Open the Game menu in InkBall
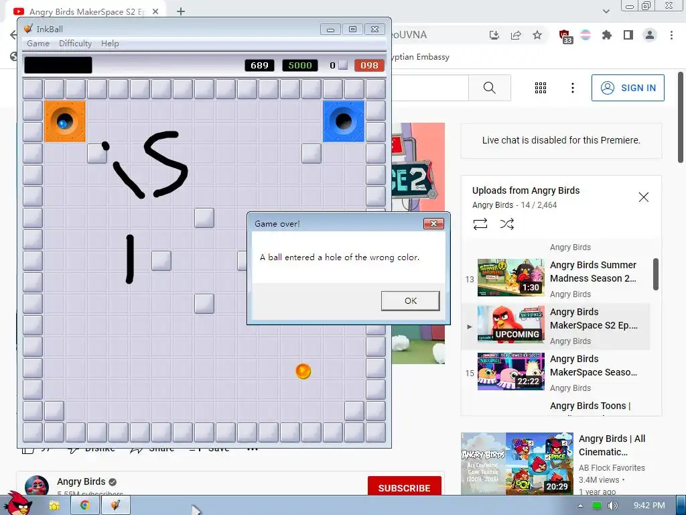 (x=38, y=44)
